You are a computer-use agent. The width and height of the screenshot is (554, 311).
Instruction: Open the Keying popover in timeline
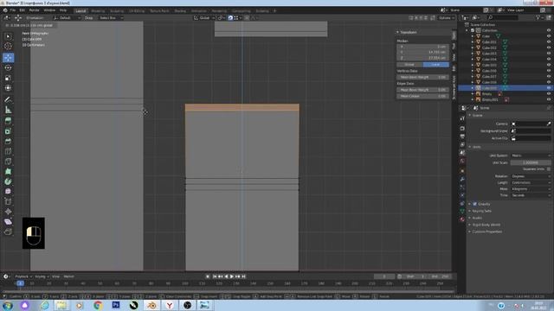tap(42, 276)
